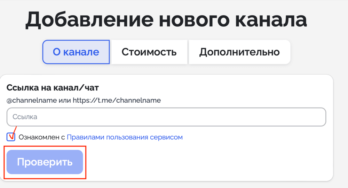Go to the channel pricing tab Стоимость

tap(149, 52)
